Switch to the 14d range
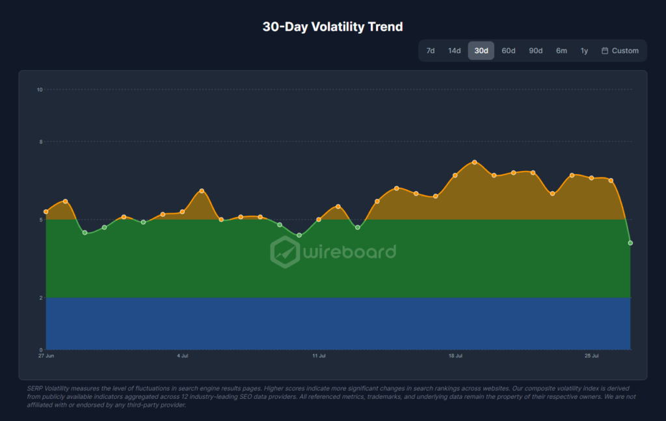666x421 pixels. (x=454, y=51)
